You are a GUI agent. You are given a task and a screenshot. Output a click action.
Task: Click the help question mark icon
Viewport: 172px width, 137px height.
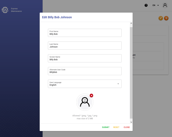coord(146,5)
